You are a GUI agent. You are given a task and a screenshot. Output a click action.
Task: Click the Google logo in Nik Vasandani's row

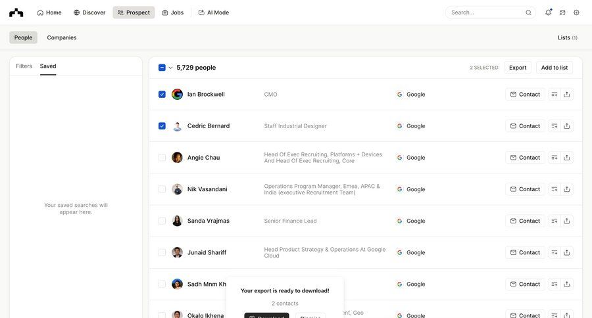(x=399, y=189)
